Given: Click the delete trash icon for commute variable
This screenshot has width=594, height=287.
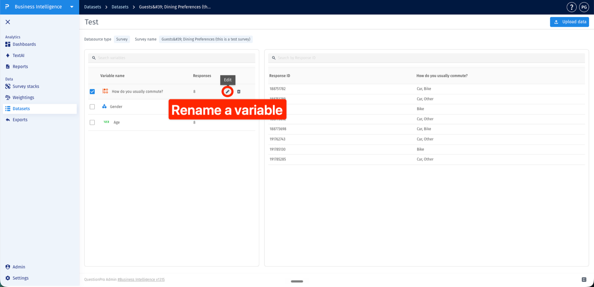Looking at the screenshot, I should pyautogui.click(x=239, y=91).
